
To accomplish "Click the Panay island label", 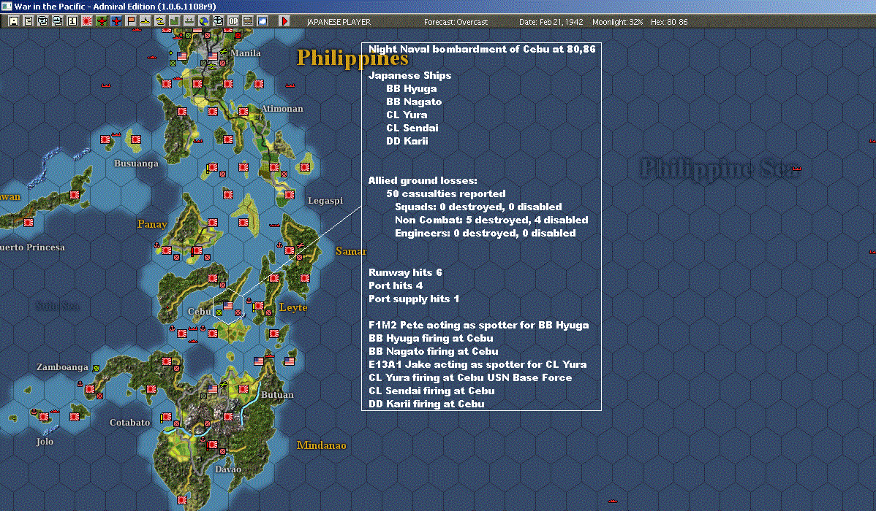I will pos(152,224).
